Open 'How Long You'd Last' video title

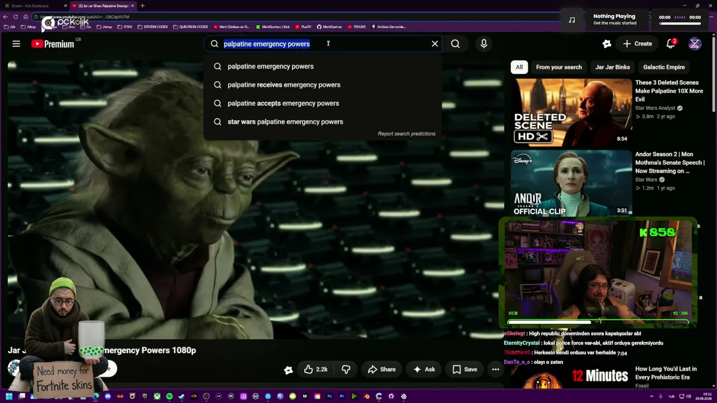[666, 373]
